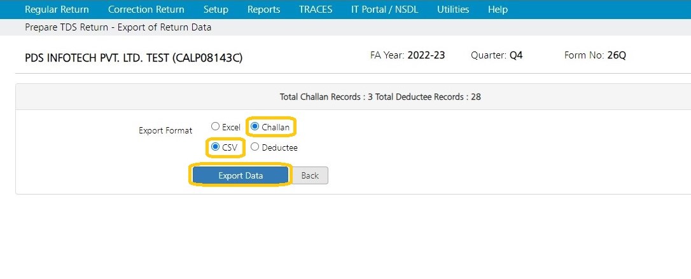The width and height of the screenshot is (691, 279).
Task: Open the TRACES menu
Action: (x=316, y=10)
